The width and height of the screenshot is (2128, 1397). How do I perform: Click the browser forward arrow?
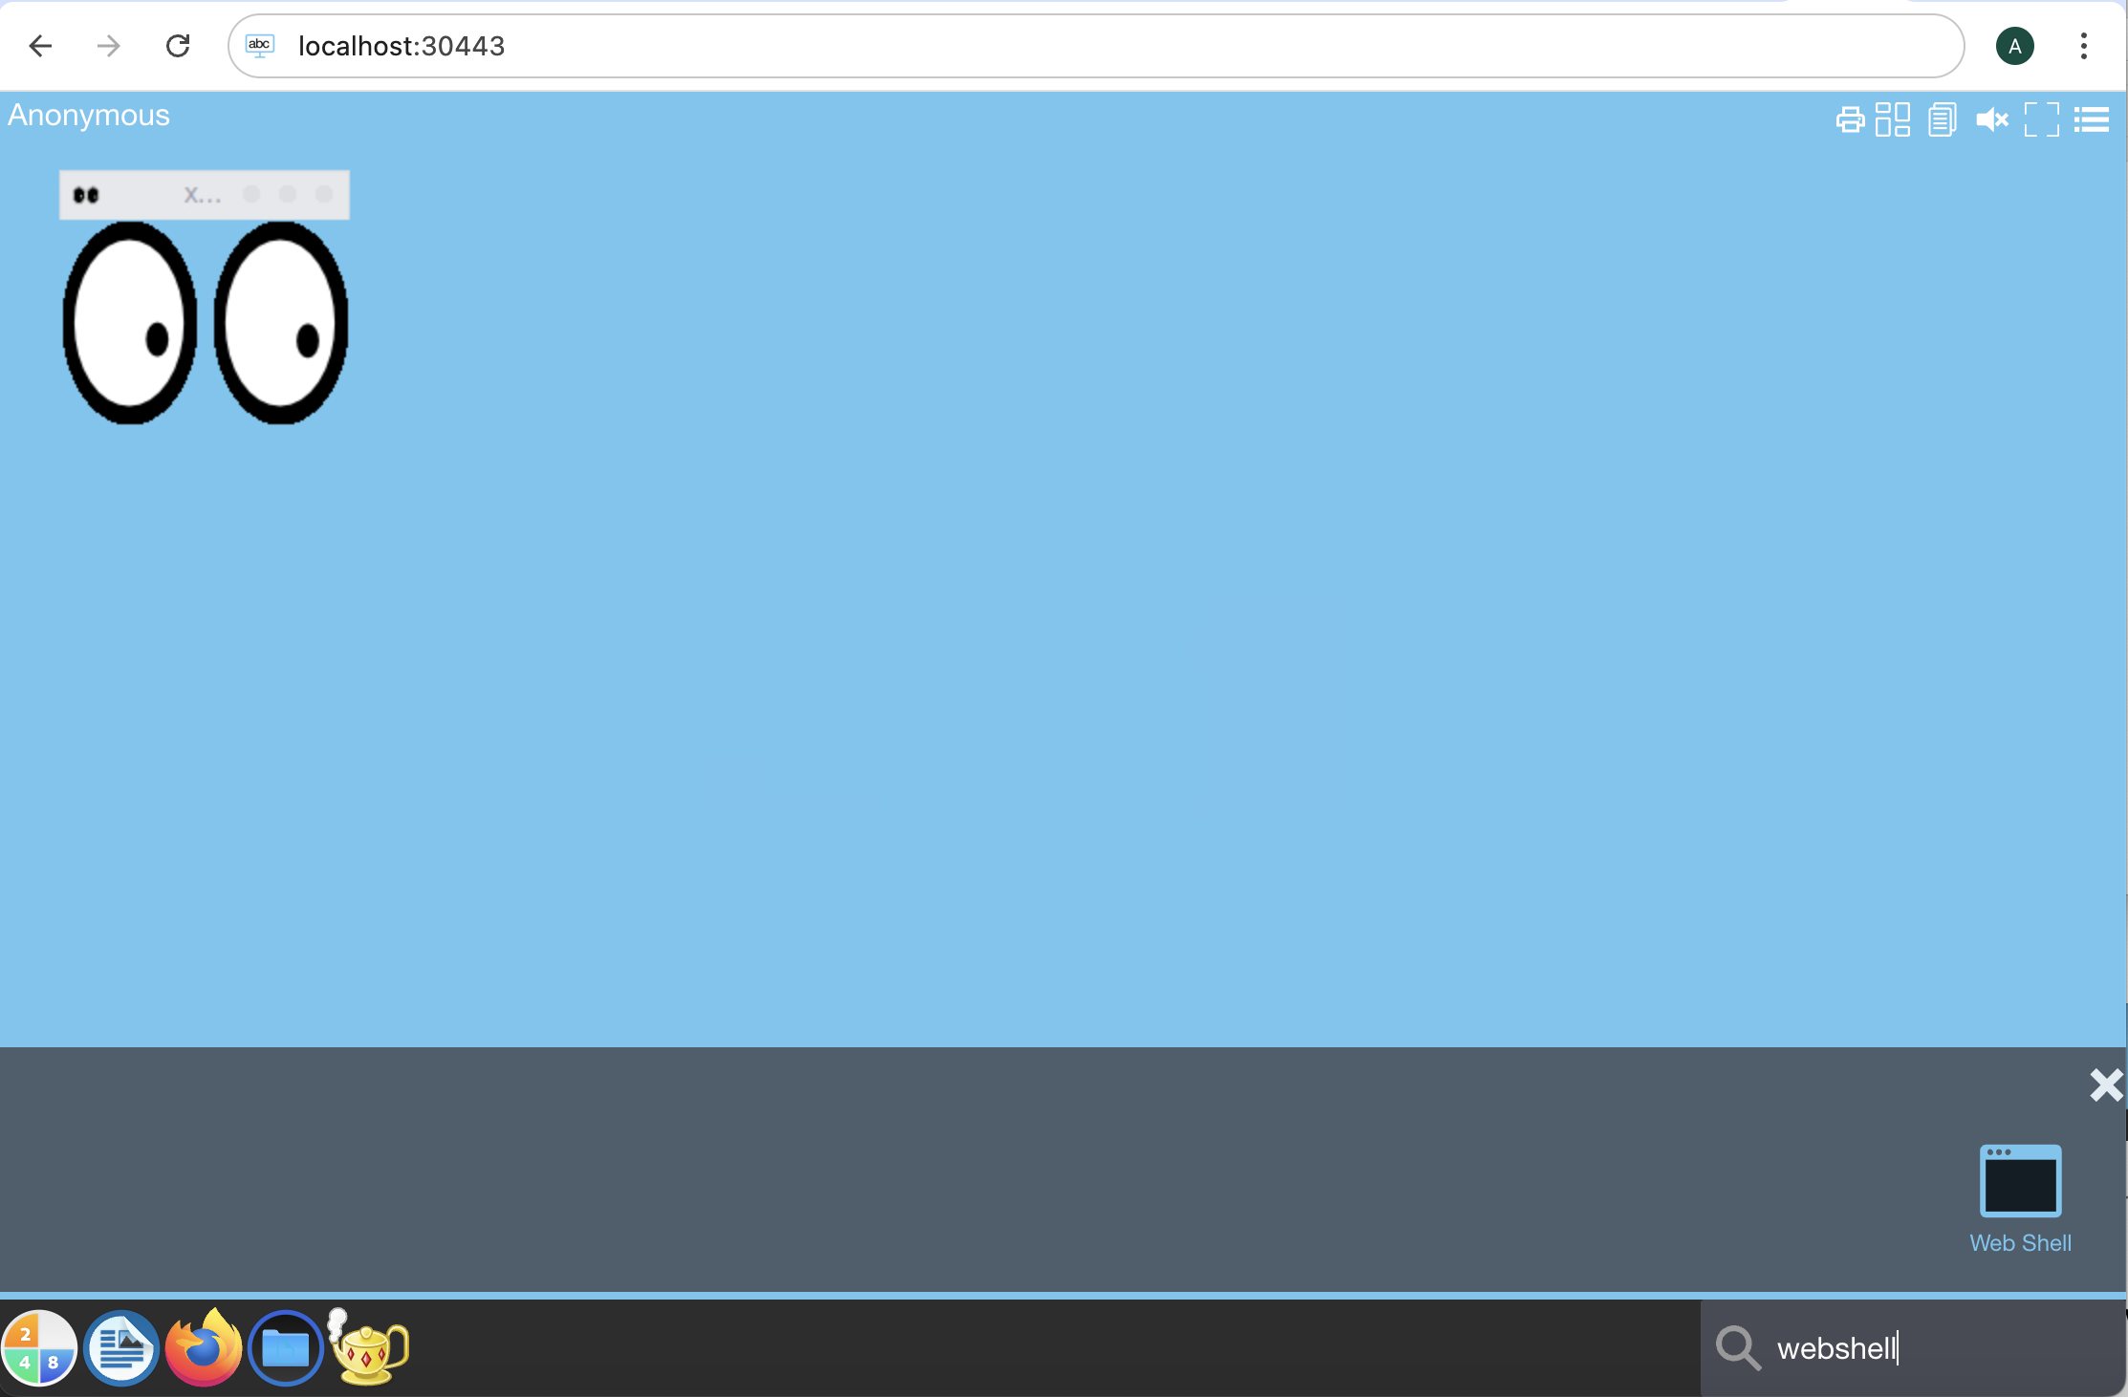click(109, 46)
